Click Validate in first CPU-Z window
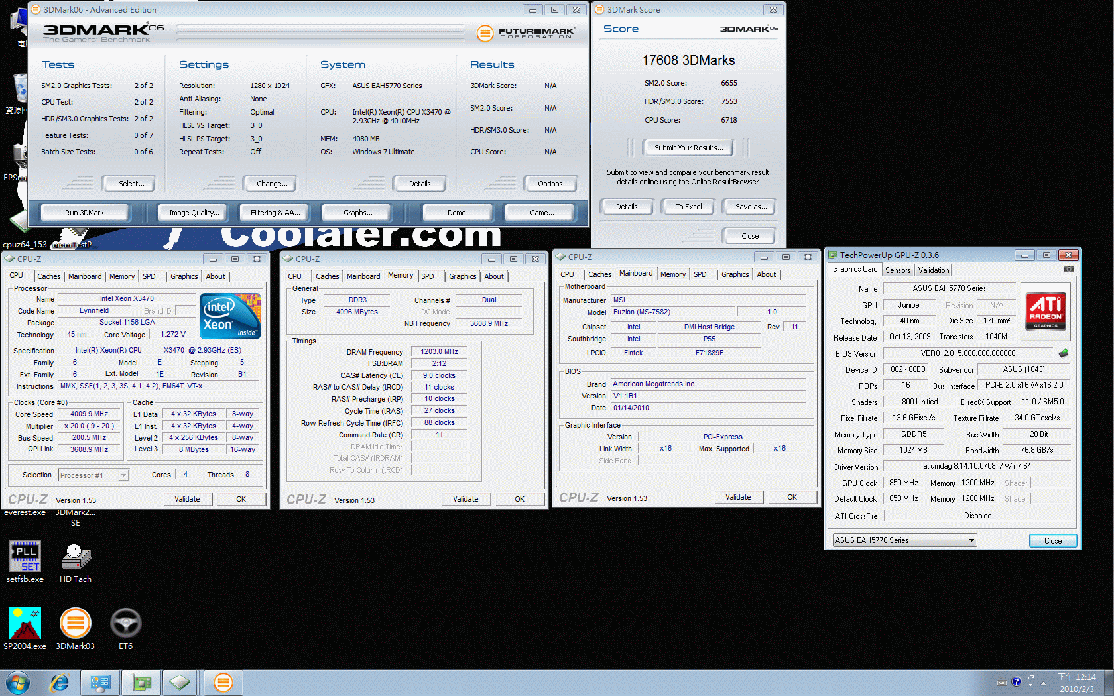 (187, 499)
